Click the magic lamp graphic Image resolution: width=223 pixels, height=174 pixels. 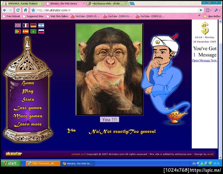click(x=176, y=116)
